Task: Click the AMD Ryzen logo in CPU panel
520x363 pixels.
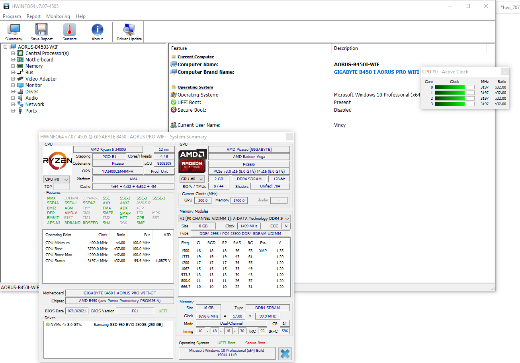Action: point(57,161)
